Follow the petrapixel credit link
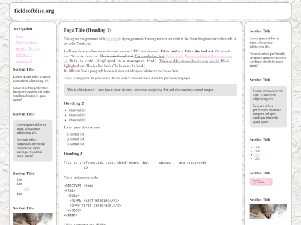Viewport: 301px width, 225px height. (x=112, y=39)
